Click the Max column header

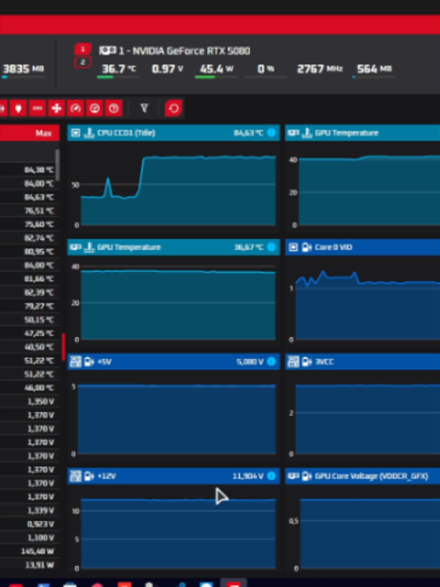click(x=30, y=133)
